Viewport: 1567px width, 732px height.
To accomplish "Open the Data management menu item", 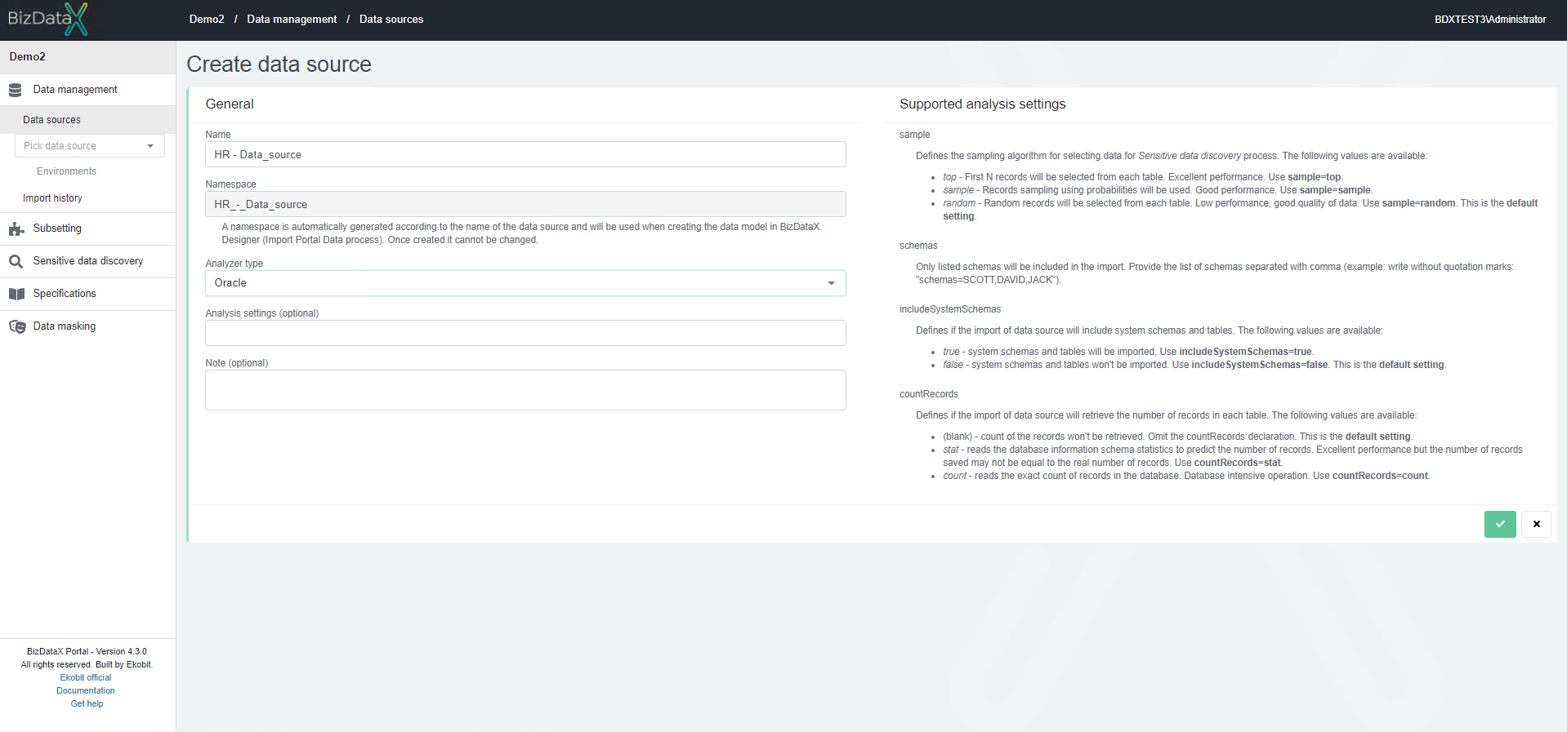I will tap(87, 90).
